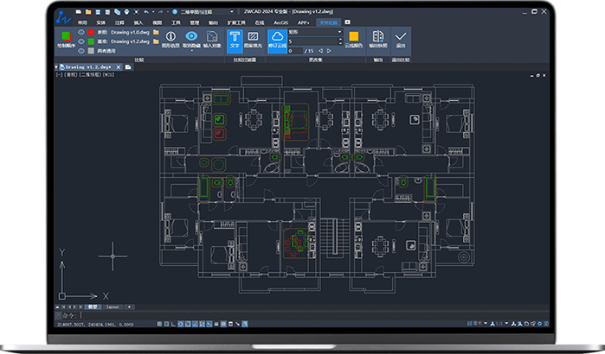Open the 二维草图与注释 workspace dropdown
Screen dimensions: 605x354
(231, 12)
